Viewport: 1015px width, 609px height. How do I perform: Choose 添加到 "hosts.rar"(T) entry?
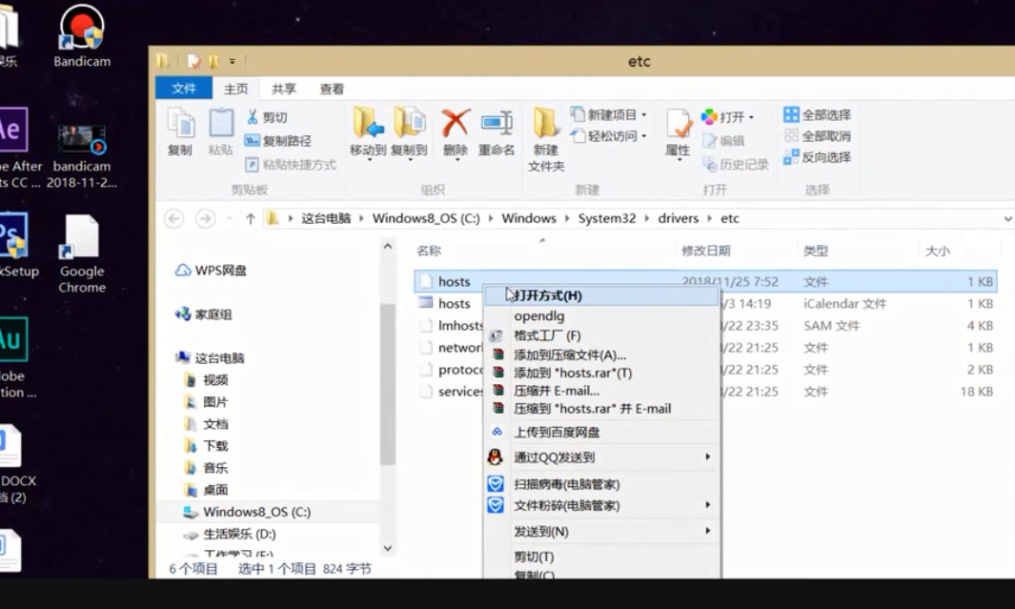pos(601,373)
